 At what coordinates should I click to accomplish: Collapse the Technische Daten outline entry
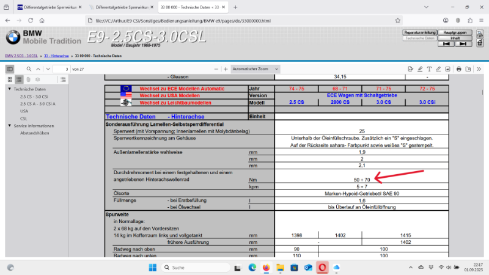pos(9,89)
